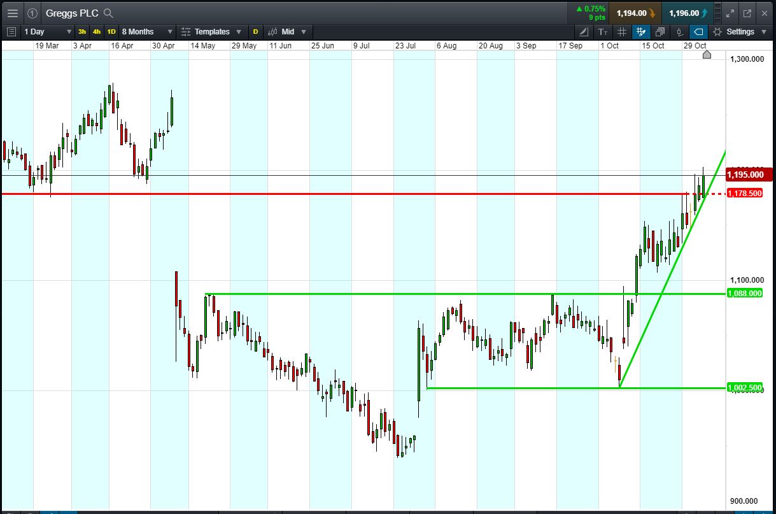Click the 3 Apr date axis label
776x514 pixels.
pyautogui.click(x=82, y=46)
